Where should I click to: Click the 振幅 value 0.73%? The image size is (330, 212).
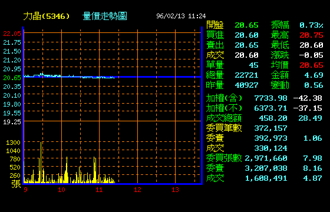311,25
